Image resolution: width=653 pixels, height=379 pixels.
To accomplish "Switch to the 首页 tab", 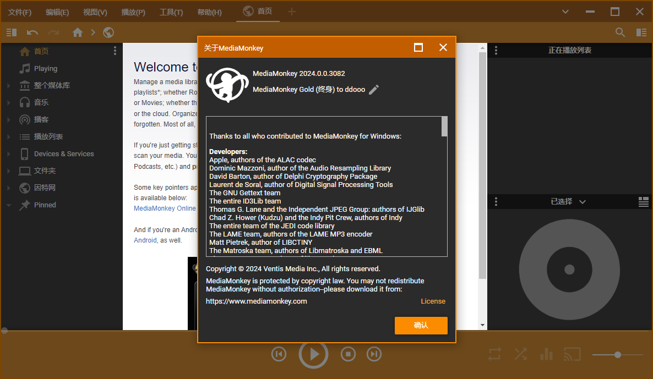I will tap(258, 11).
